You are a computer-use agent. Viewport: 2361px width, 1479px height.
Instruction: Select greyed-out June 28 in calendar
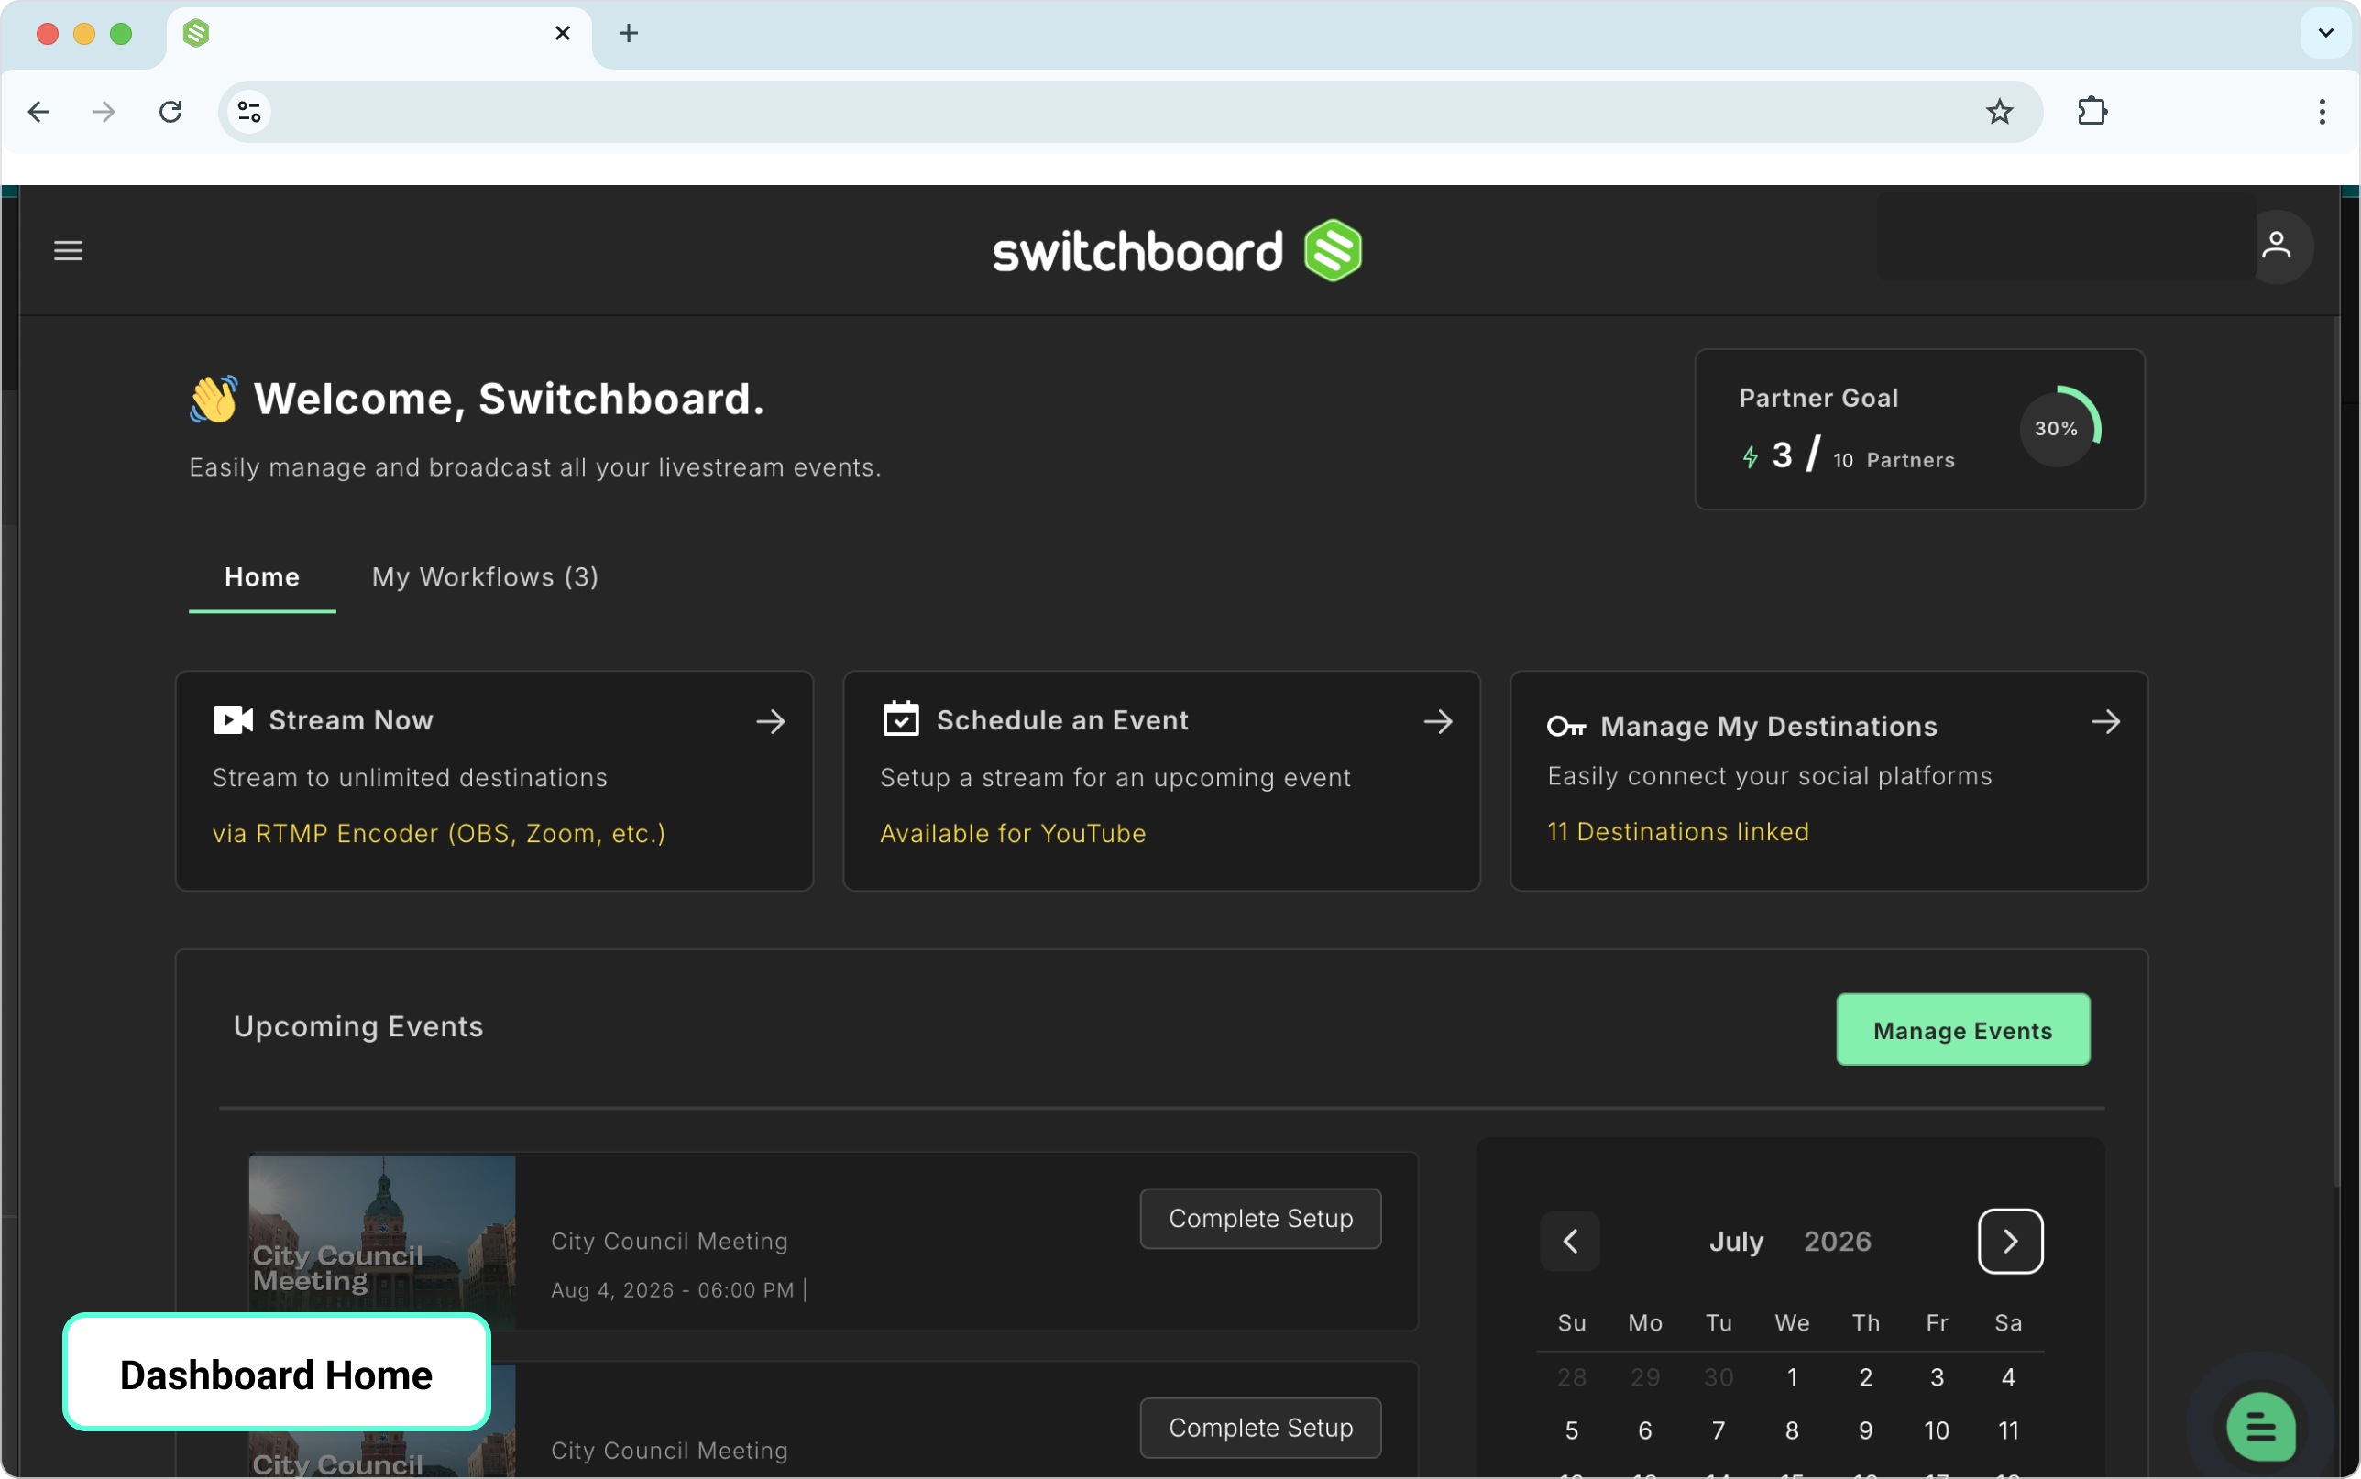1572,1377
